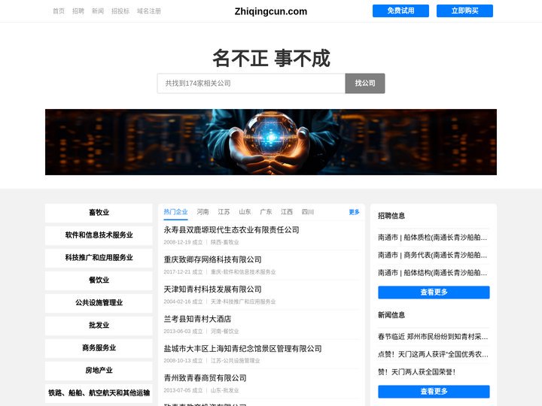The image size is (542, 406).
Task: Click the 天津-科技推广和应用服务业 tag
Action: 243,301
